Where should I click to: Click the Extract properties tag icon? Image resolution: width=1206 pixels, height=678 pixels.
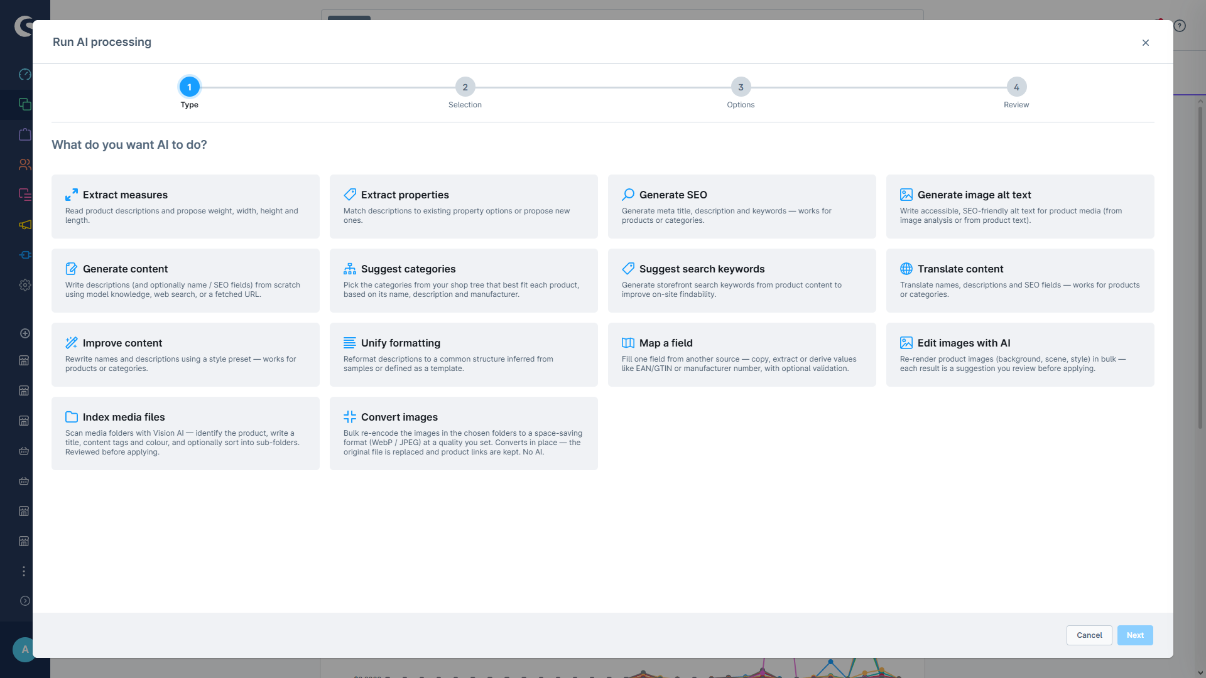click(350, 195)
